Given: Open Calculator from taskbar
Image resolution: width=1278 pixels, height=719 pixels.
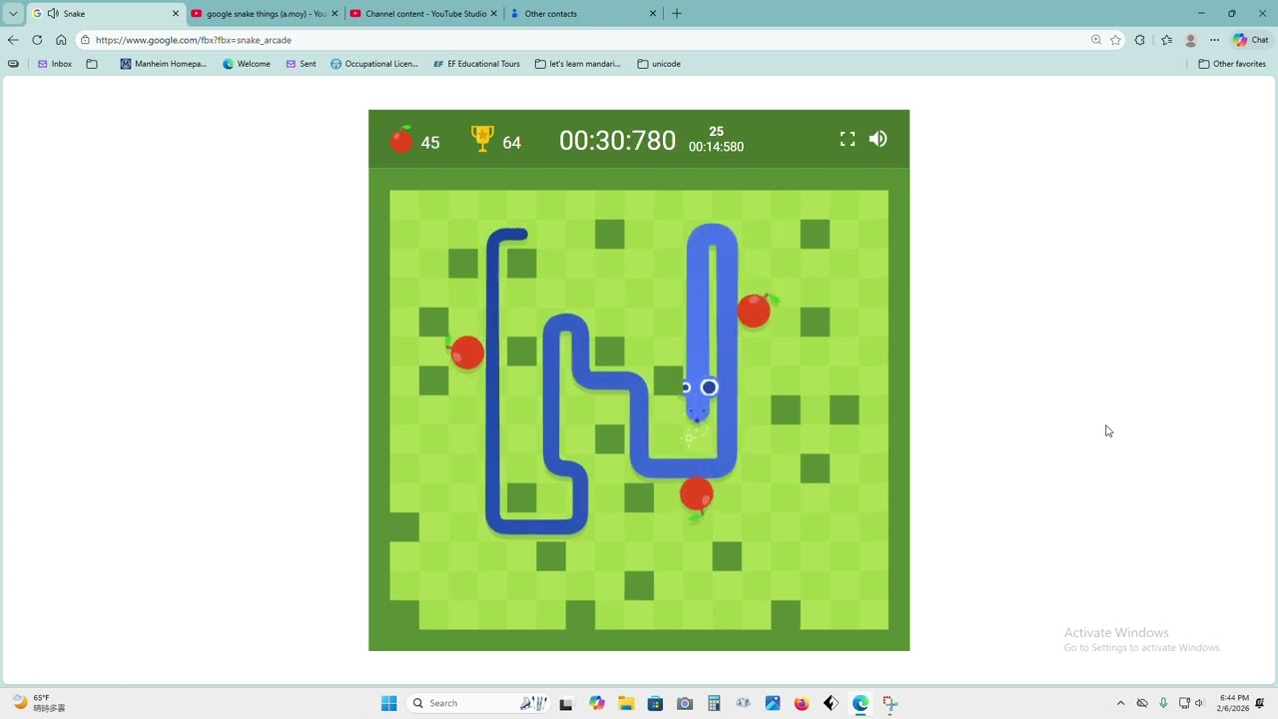Looking at the screenshot, I should tap(714, 703).
